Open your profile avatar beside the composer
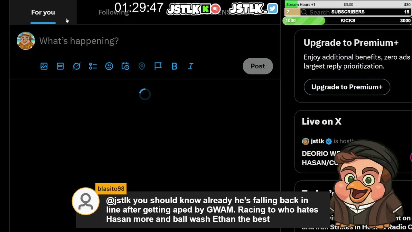Viewport: 412px width, 232px height. 26,41
